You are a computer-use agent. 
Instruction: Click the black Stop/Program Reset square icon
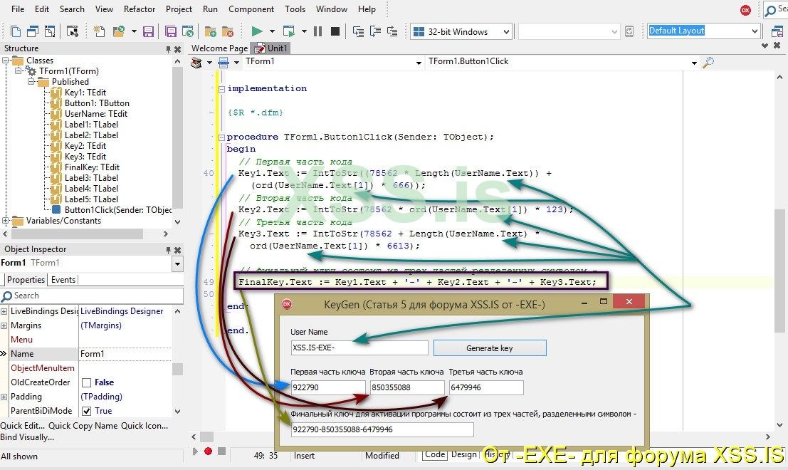click(335, 31)
